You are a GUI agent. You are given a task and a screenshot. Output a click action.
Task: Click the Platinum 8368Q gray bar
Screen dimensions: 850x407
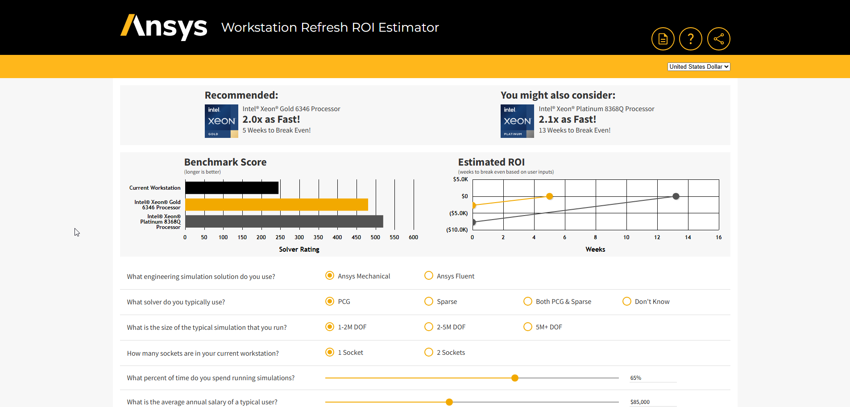284,221
